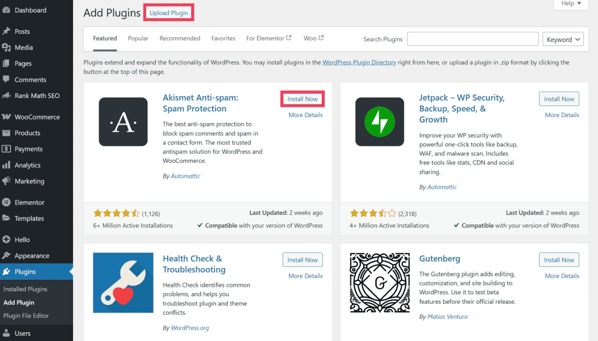
Task: Click the Akismet plugin logo
Action: click(123, 122)
